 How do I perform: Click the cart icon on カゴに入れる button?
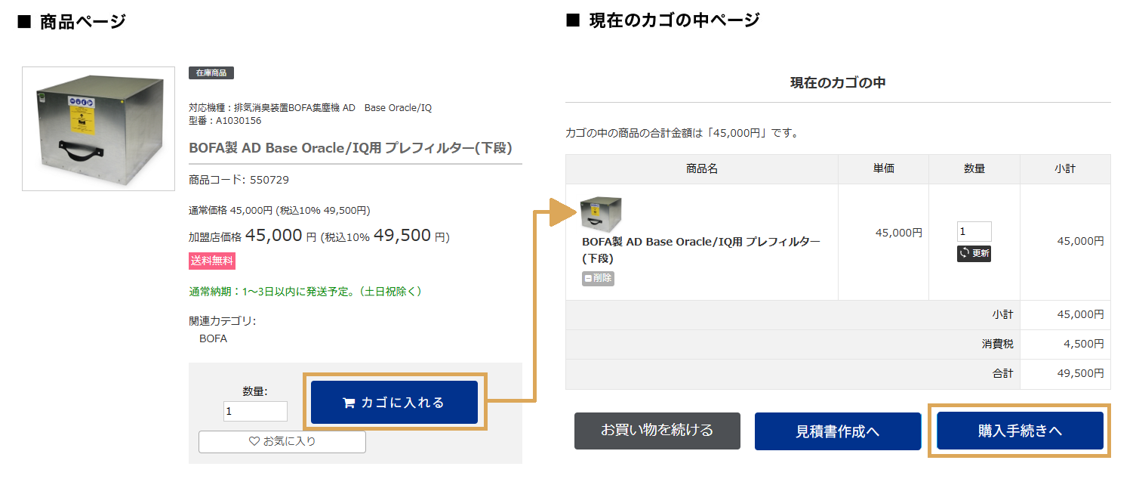coord(349,403)
